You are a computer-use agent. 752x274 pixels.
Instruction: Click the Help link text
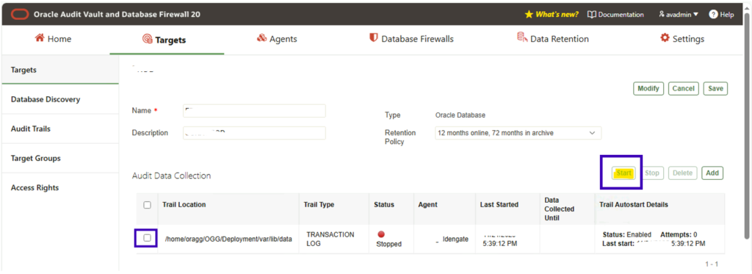(x=727, y=15)
